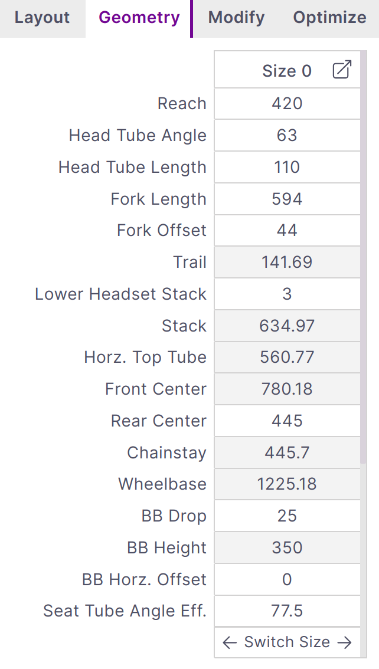This screenshot has height=669, width=379.
Task: Click right arrow to switch to next size
Action: click(345, 642)
